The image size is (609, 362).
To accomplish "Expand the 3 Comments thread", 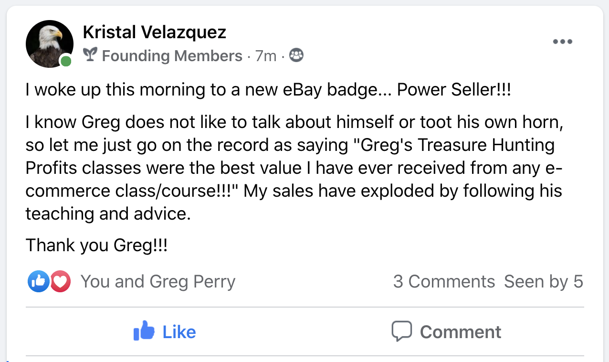I will coord(444,282).
